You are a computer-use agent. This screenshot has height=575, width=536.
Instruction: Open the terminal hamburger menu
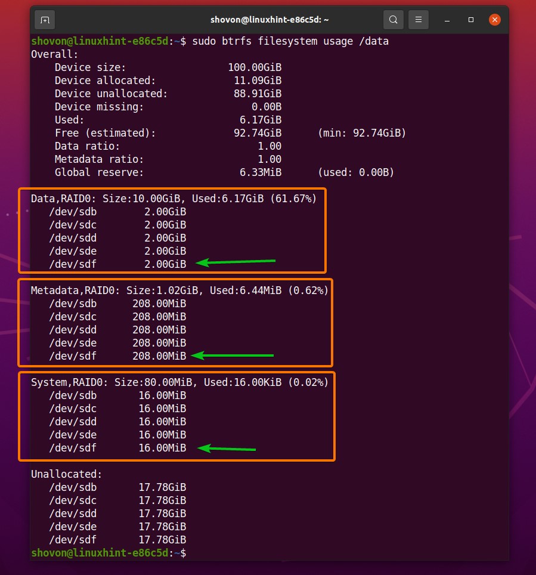(418, 19)
